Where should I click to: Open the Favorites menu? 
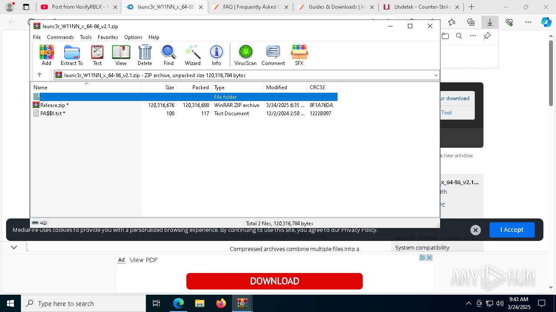tap(108, 37)
